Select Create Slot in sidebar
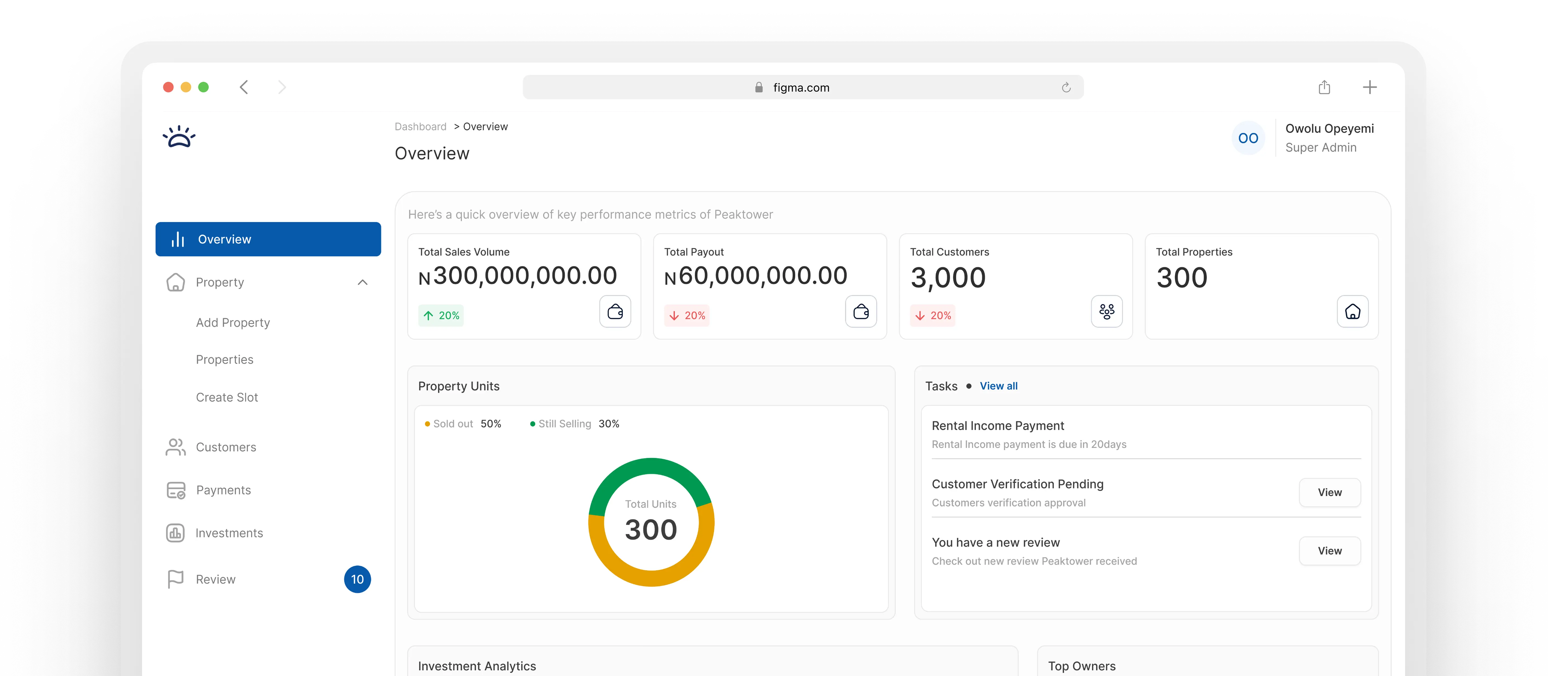This screenshot has width=1548, height=676. click(226, 397)
